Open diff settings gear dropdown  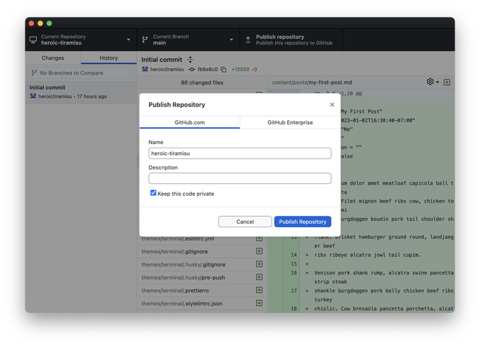[433, 82]
